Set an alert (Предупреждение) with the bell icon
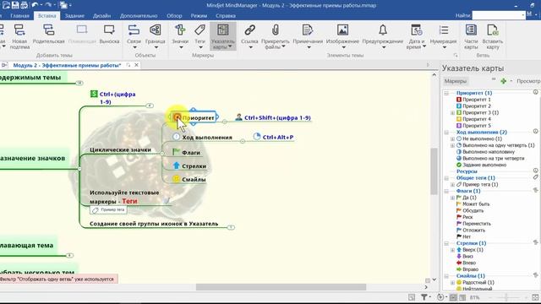This screenshot has width=541, height=304. click(383, 30)
